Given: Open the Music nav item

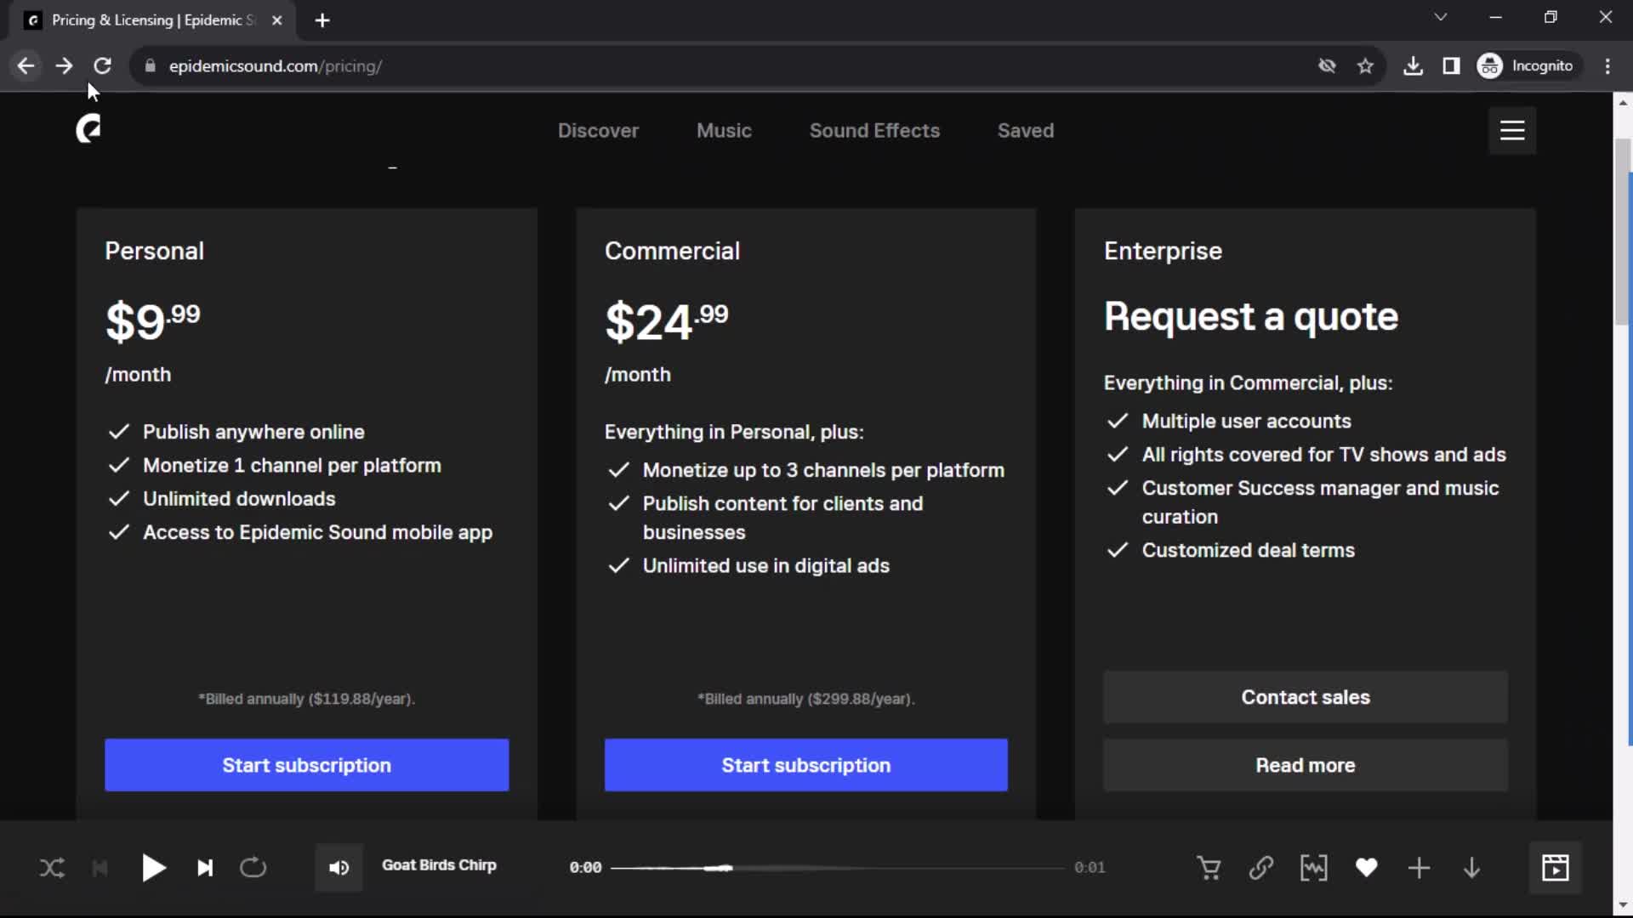Looking at the screenshot, I should click(724, 131).
